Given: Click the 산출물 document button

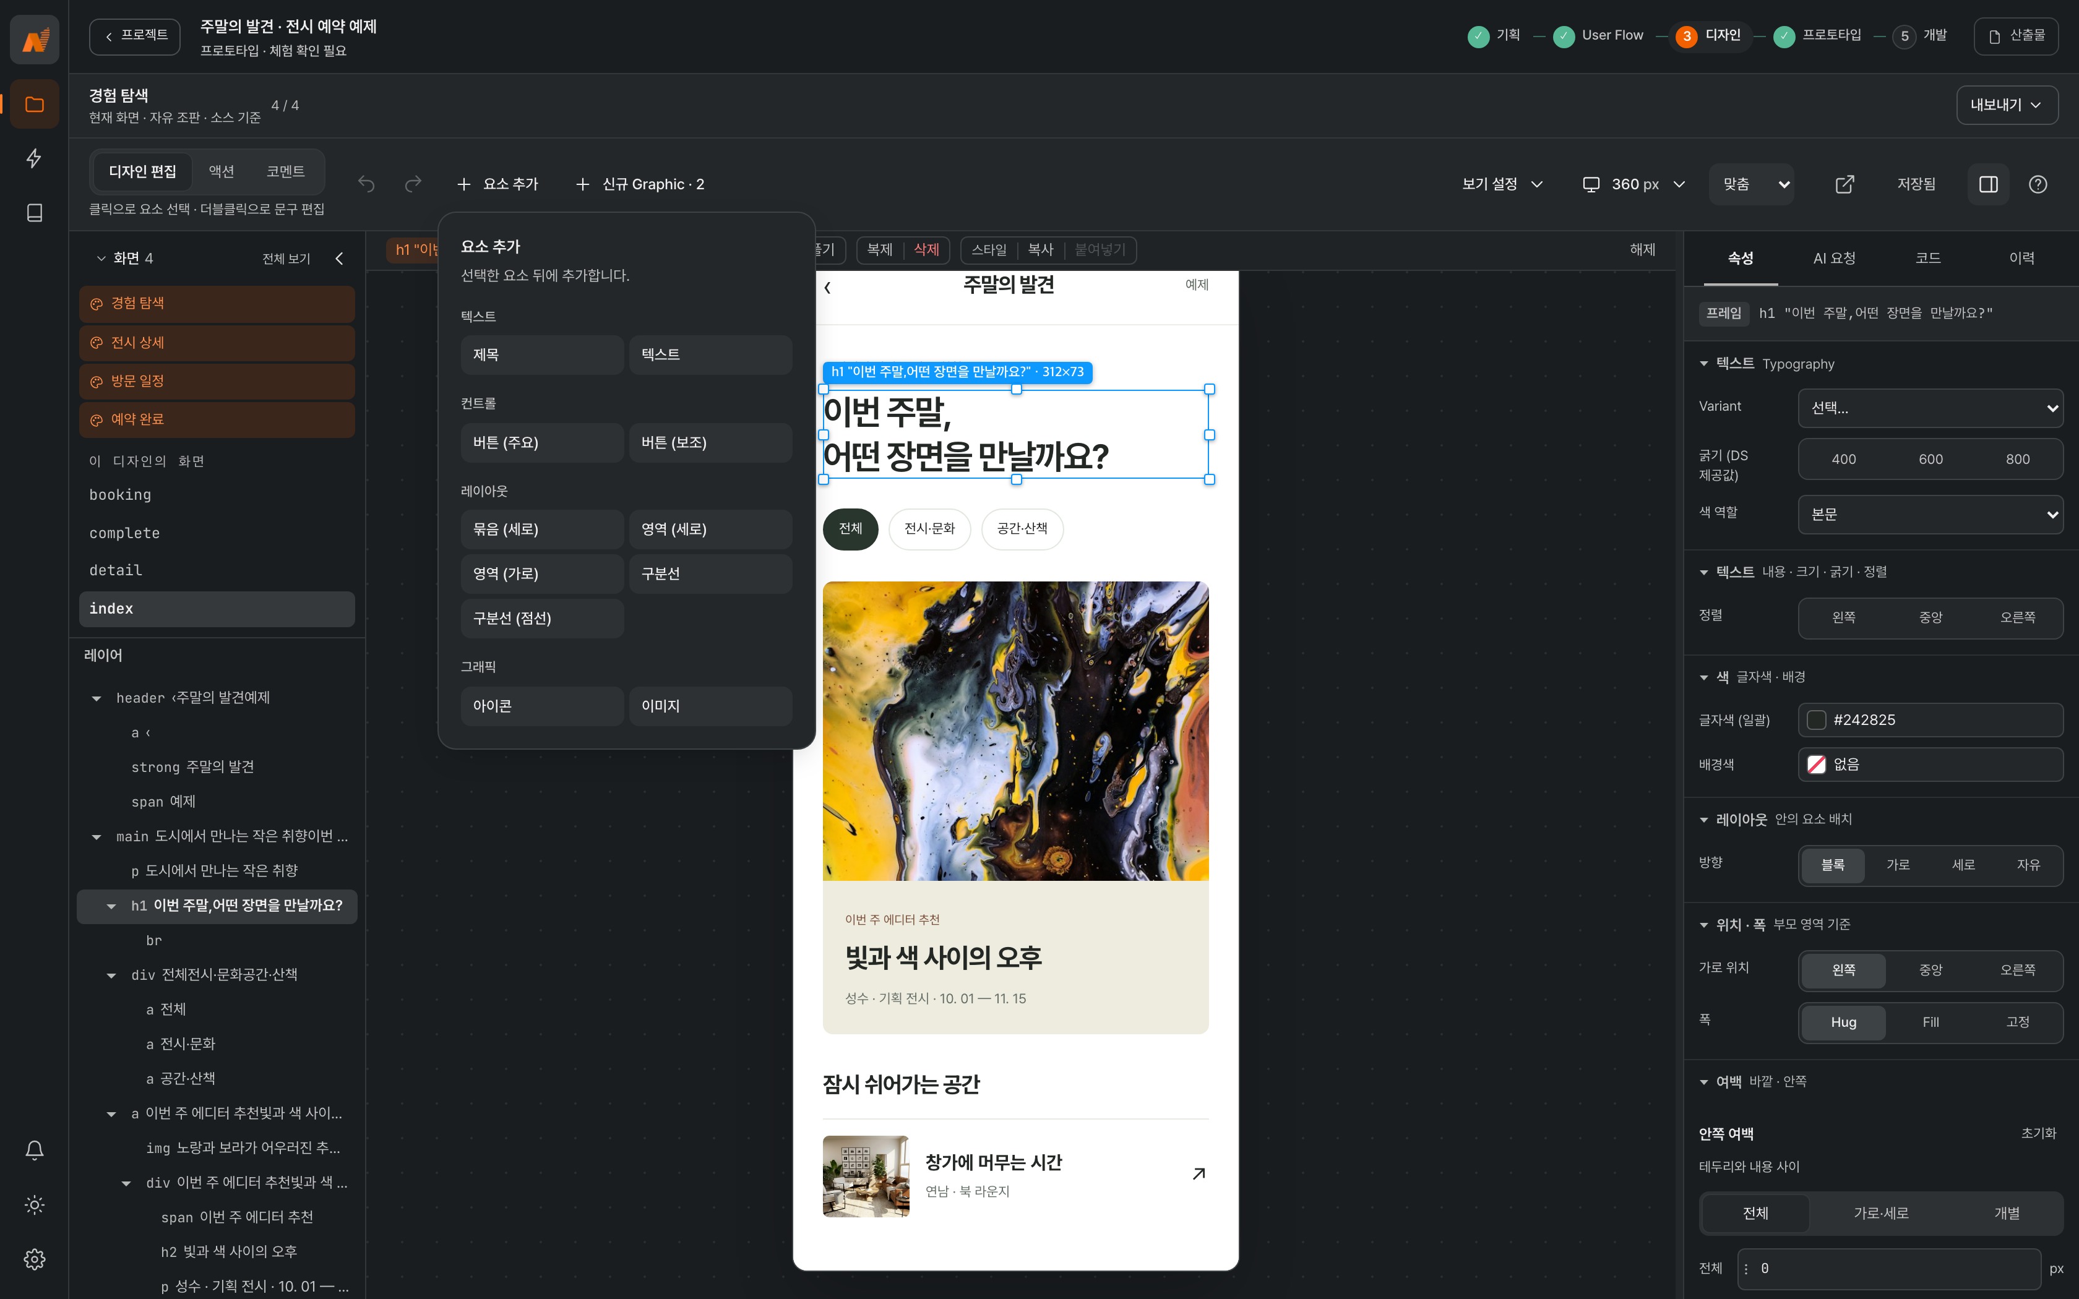Looking at the screenshot, I should point(2017,36).
